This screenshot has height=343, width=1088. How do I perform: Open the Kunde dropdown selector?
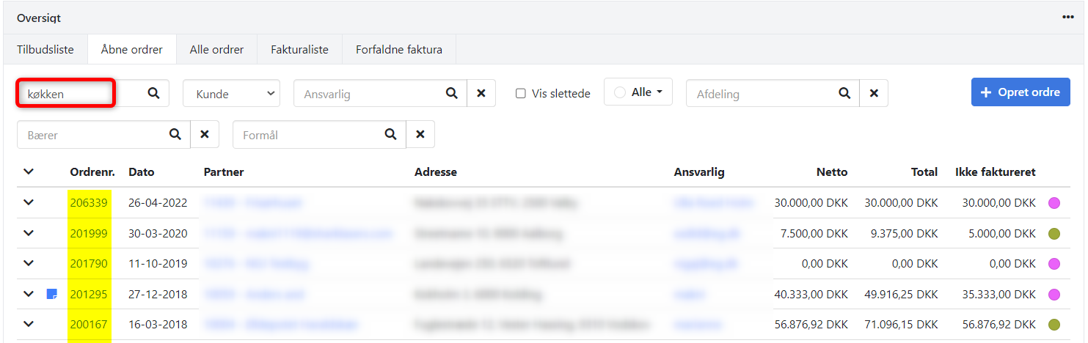(231, 94)
